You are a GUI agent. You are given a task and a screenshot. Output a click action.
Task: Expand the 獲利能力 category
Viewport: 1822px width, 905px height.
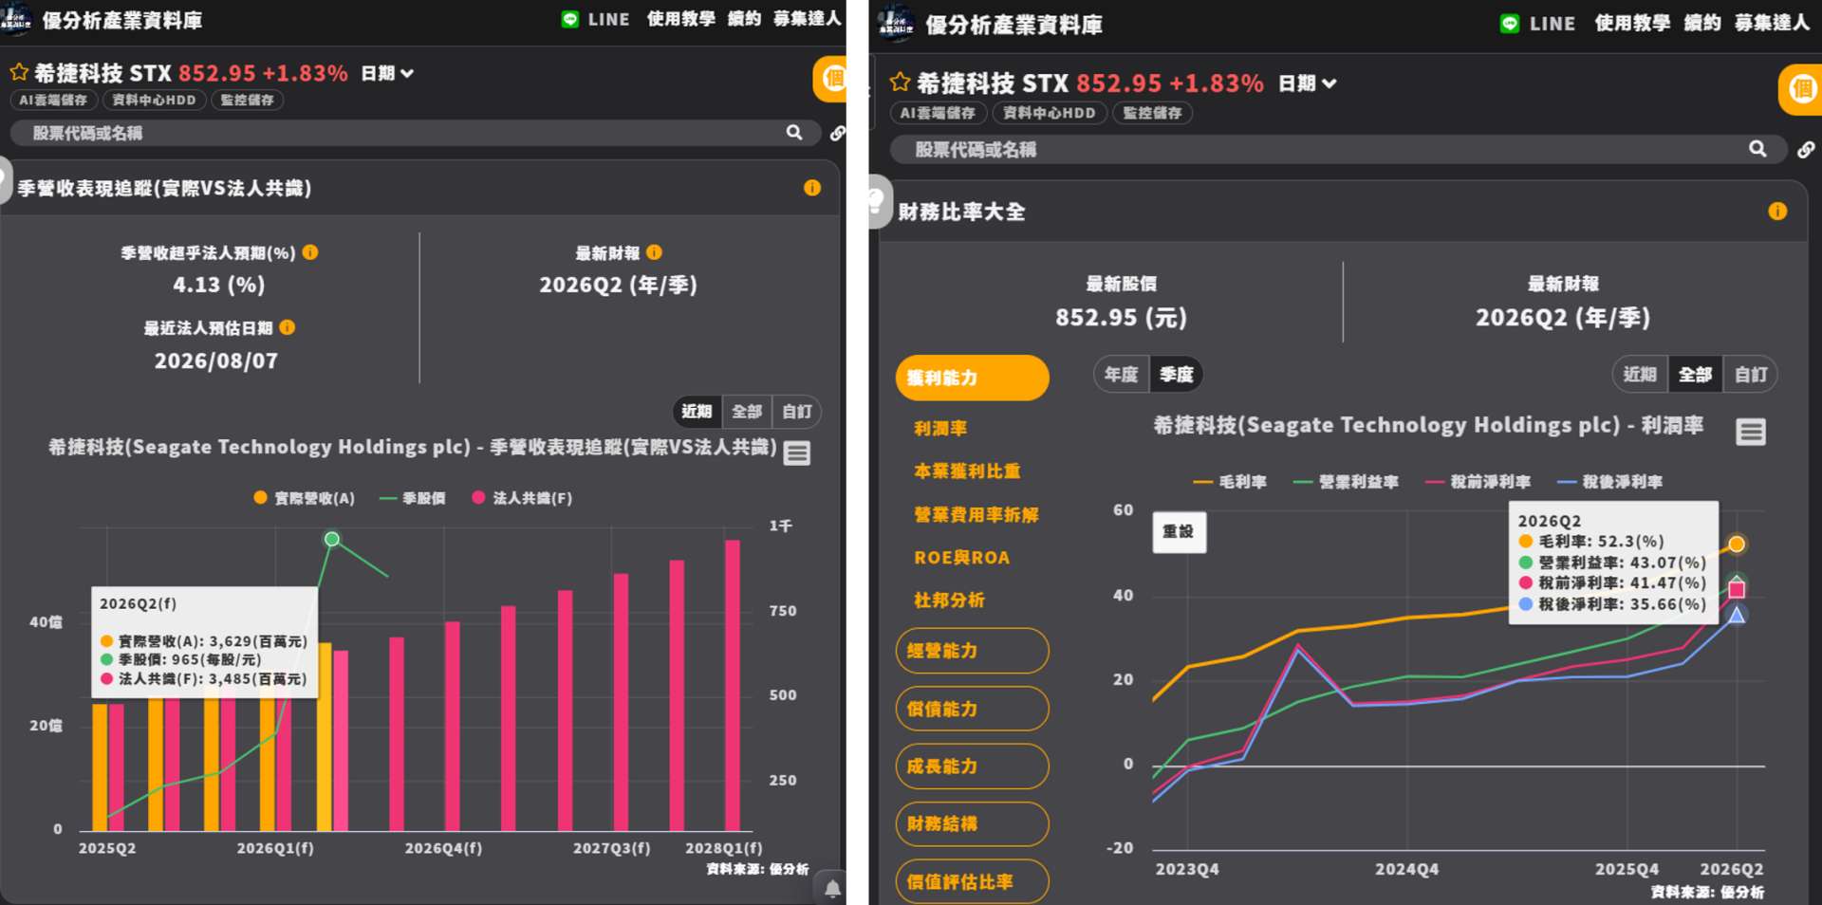(973, 378)
